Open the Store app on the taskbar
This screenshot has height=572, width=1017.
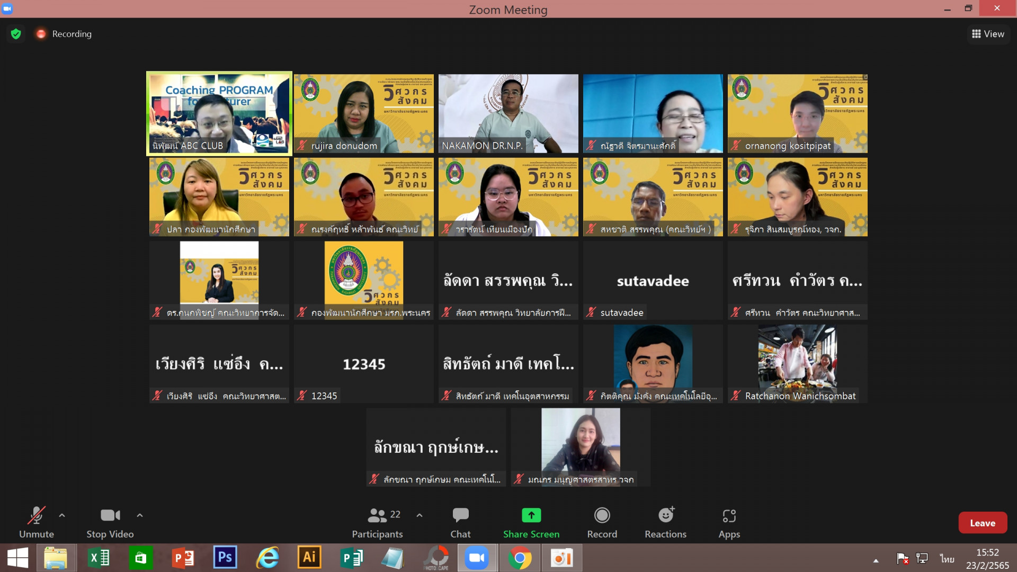[x=141, y=558]
